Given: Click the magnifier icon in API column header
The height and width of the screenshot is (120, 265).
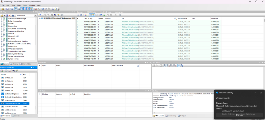Looking at the screenshot, I should click(x=175, y=19).
